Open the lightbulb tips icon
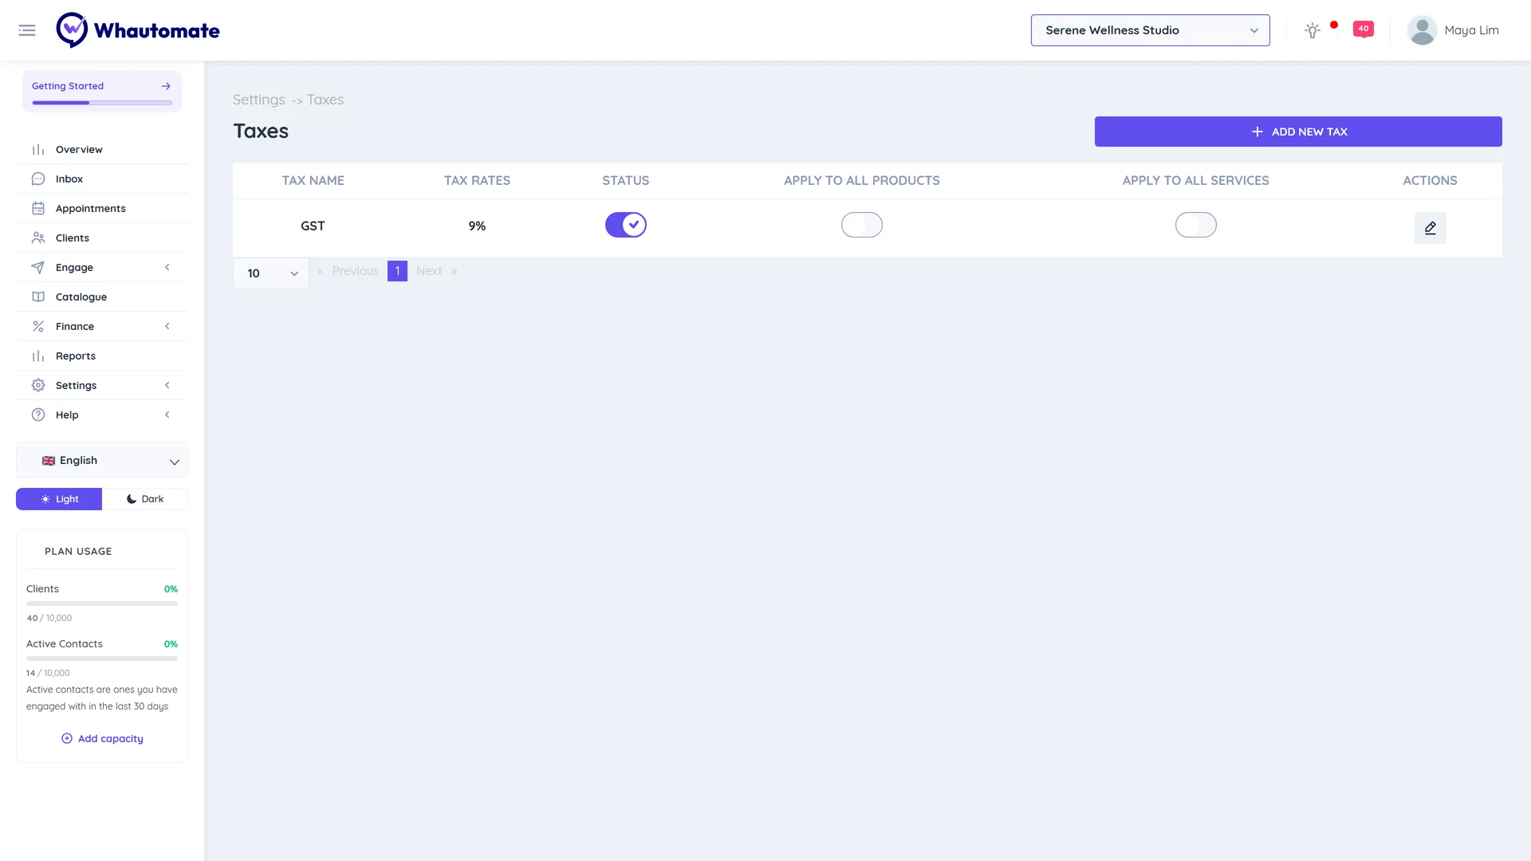 (1312, 30)
